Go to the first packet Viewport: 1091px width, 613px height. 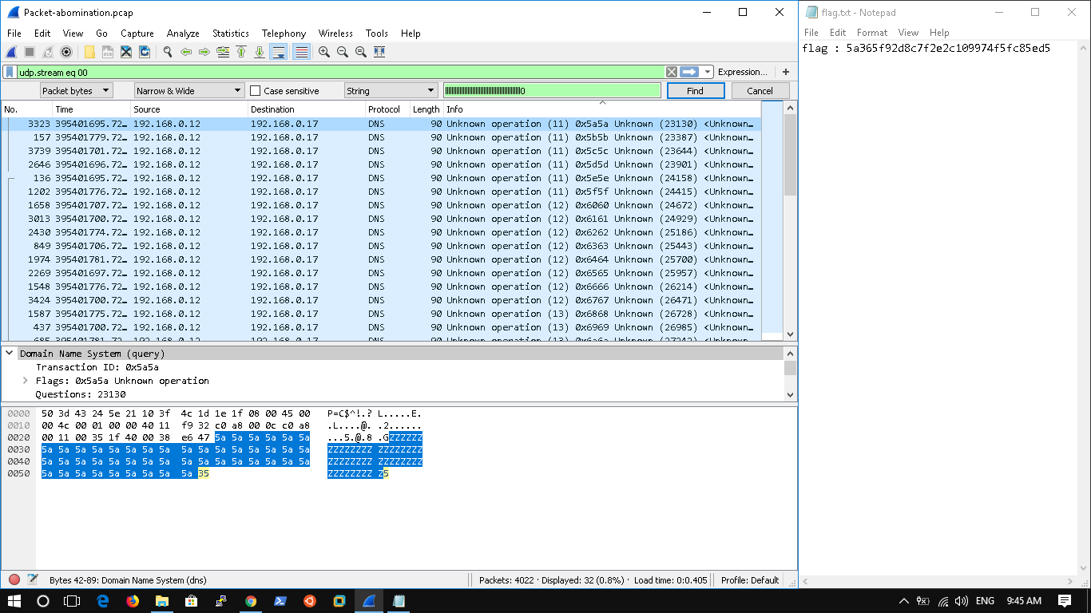pyautogui.click(x=240, y=52)
